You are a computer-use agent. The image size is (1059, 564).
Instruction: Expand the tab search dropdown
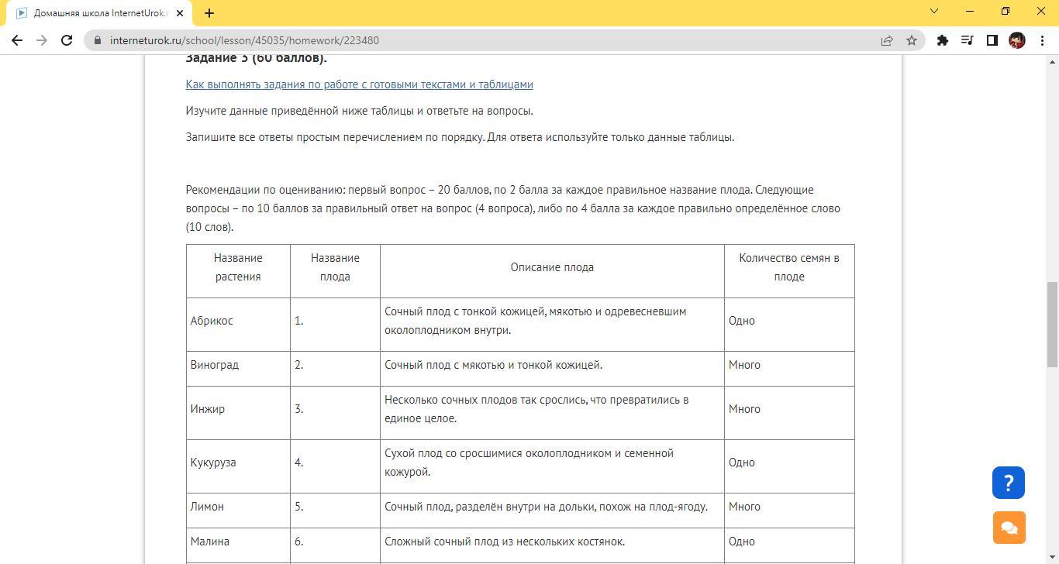(934, 11)
